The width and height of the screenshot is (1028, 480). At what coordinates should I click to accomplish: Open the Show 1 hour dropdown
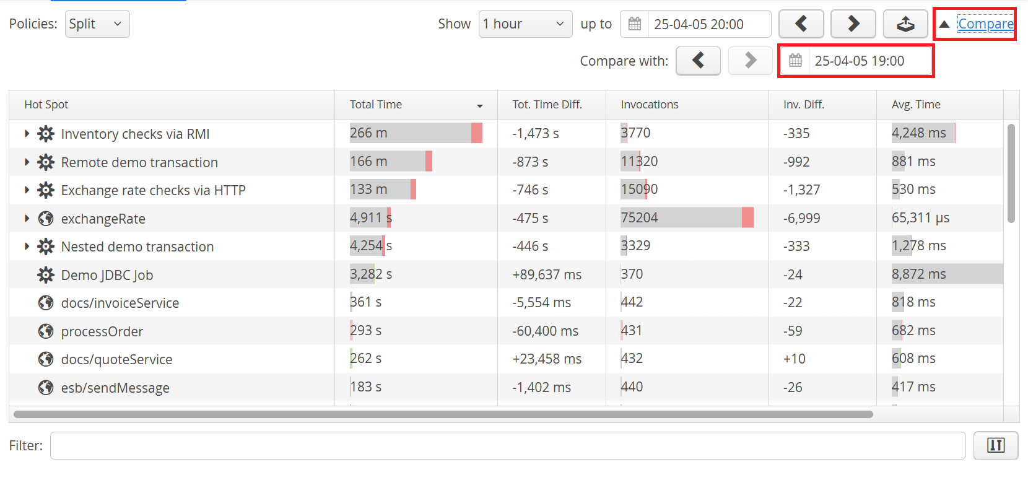pos(525,24)
